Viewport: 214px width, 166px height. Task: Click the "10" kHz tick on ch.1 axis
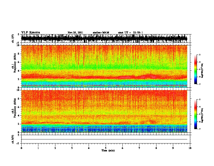point(18,45)
